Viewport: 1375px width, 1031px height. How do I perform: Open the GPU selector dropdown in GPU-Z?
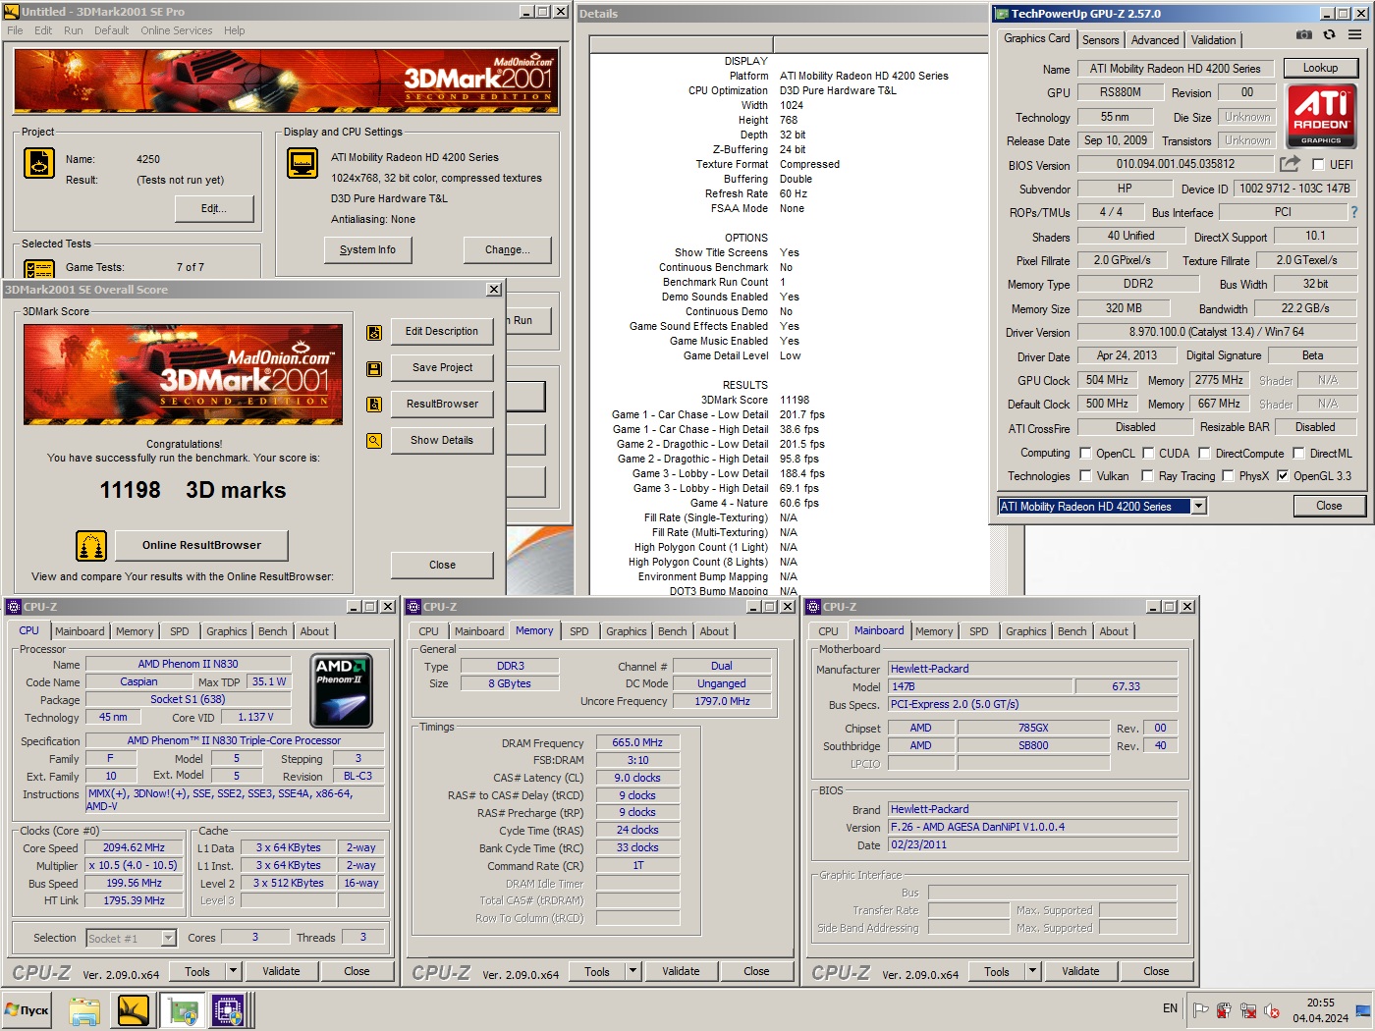(1198, 507)
